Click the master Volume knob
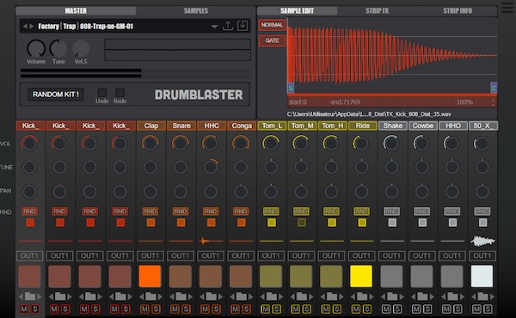 pyautogui.click(x=36, y=49)
